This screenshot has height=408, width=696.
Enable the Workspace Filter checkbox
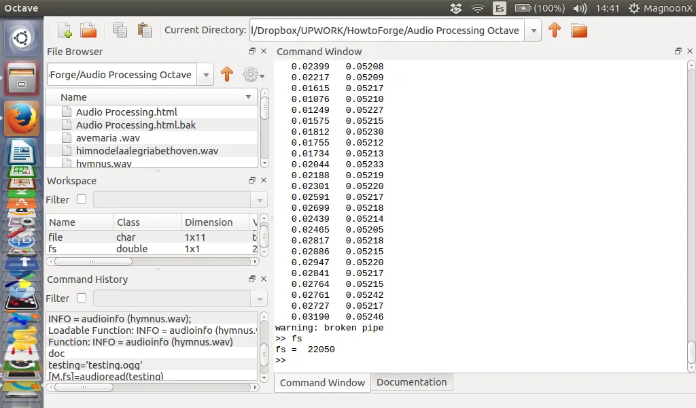82,200
